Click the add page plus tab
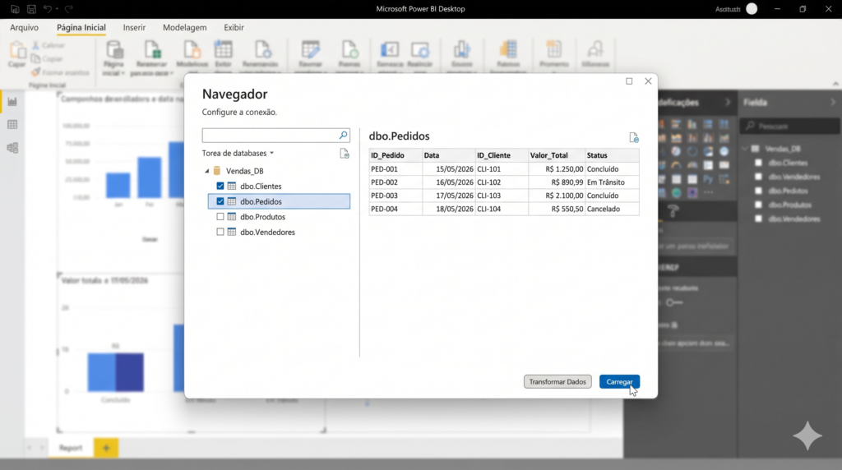The height and width of the screenshot is (470, 842). [106, 448]
